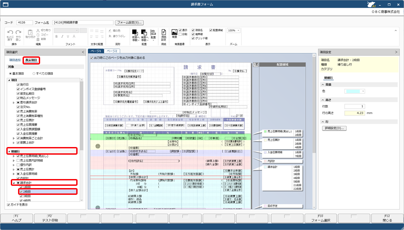Select the すべての項目 radio button

[34, 74]
